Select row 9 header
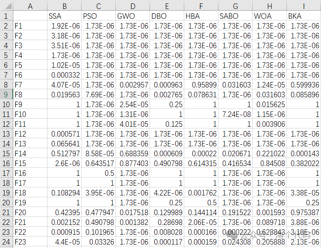The height and width of the screenshot is (248, 321). point(6,94)
